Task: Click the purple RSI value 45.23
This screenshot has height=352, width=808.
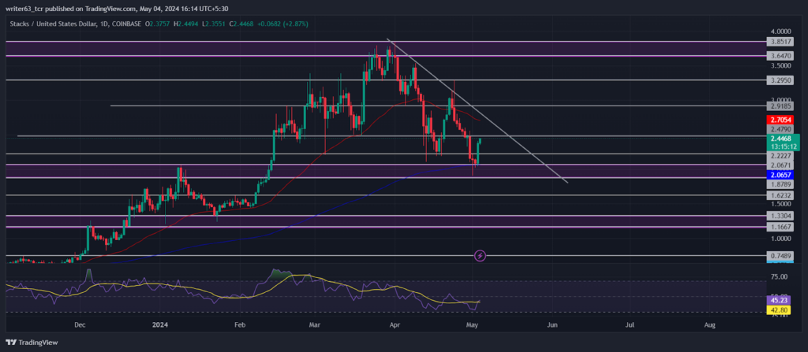Action: [777, 302]
